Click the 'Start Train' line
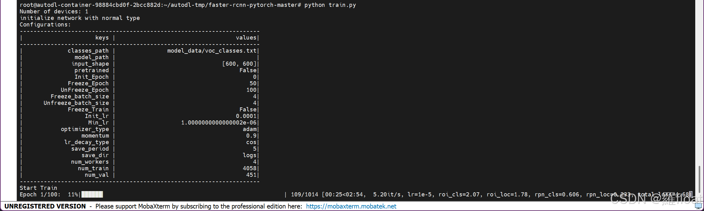 [38, 188]
